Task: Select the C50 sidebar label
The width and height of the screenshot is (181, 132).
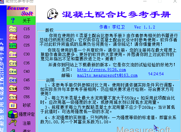Action: coord(27,88)
